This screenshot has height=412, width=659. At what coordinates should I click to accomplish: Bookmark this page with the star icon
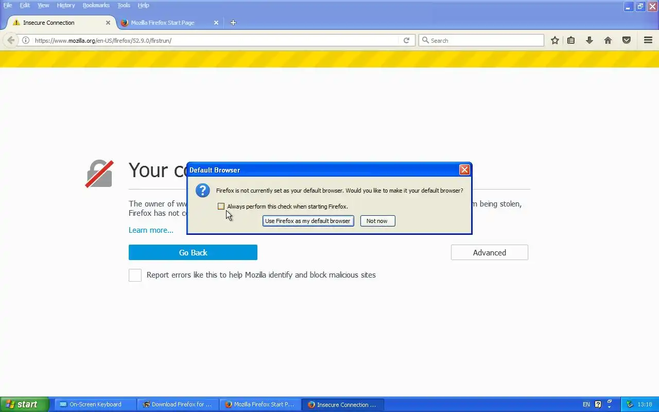554,40
